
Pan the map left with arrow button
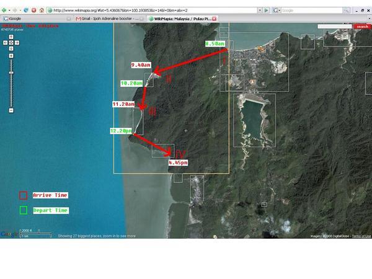(x=5, y=43)
